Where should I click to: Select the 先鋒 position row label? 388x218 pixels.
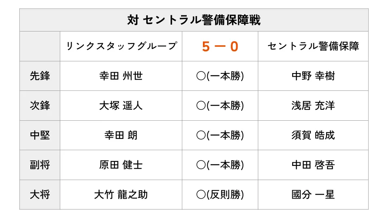click(40, 76)
